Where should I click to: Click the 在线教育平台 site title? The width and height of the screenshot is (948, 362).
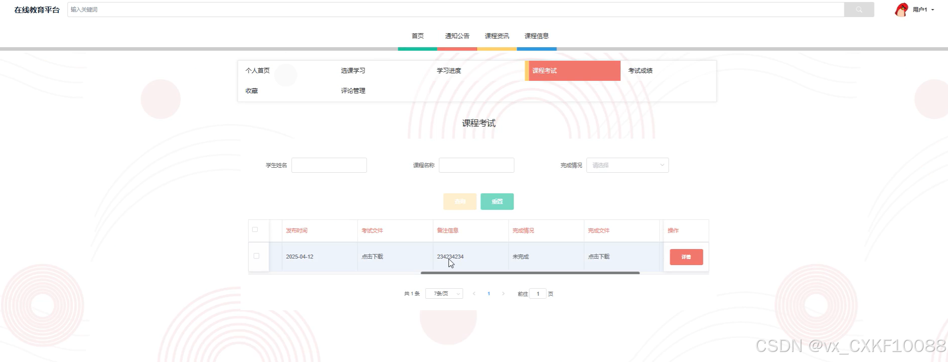click(x=37, y=10)
